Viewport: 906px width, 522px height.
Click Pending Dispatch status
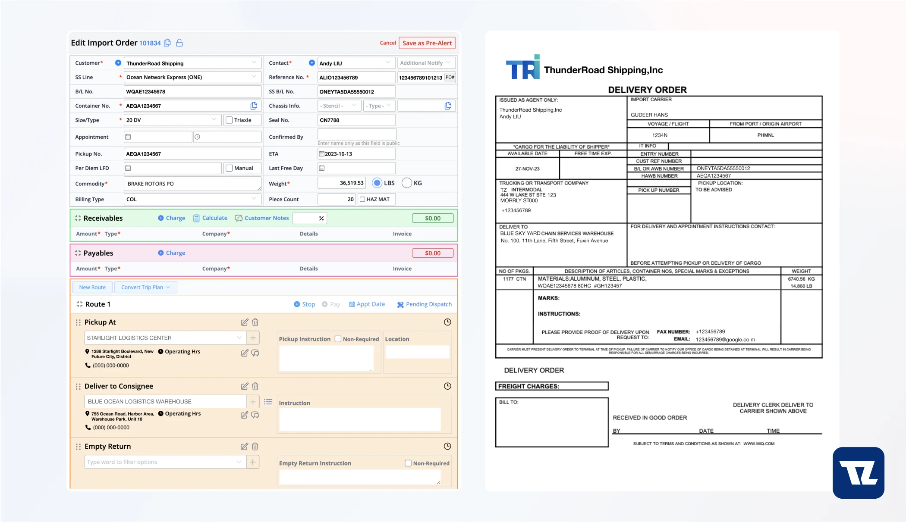click(424, 304)
